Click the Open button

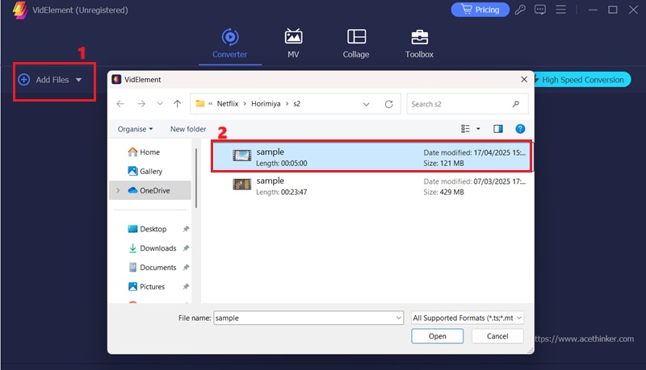click(x=437, y=336)
